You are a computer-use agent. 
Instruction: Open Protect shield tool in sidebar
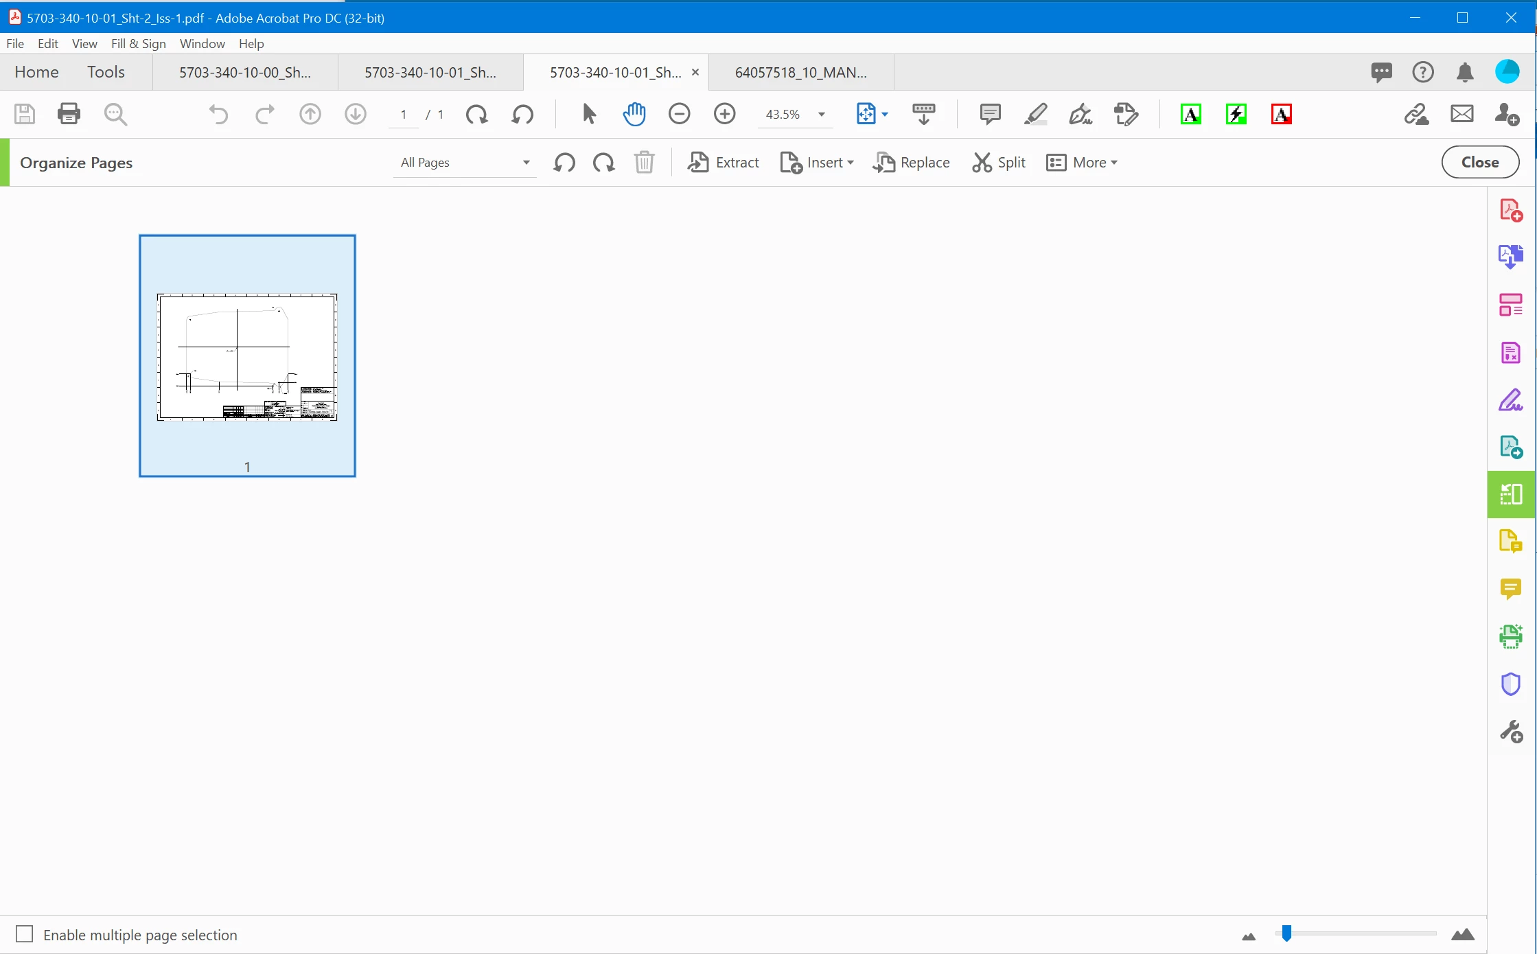point(1510,684)
